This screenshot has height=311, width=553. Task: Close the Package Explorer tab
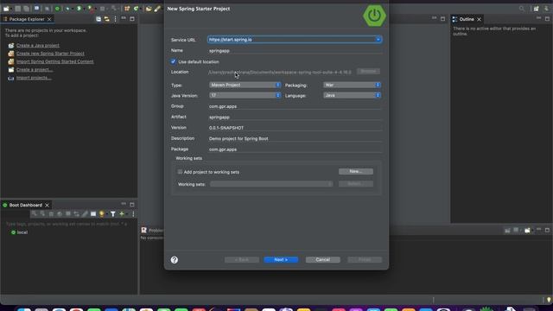(49, 19)
